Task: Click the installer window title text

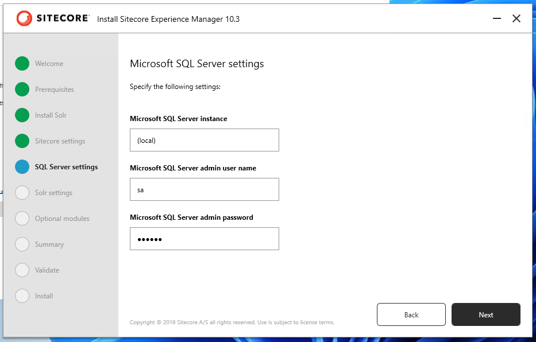Action: point(168,19)
